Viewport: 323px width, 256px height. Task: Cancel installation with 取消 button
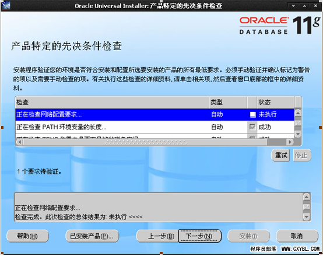[297, 236]
